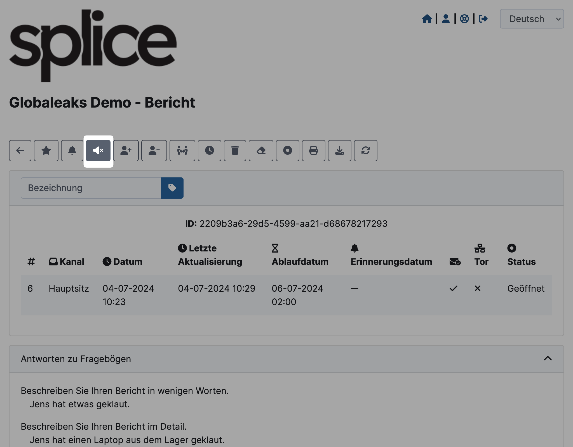The height and width of the screenshot is (447, 573).
Task: Click the delete report trash icon
Action: pyautogui.click(x=234, y=150)
